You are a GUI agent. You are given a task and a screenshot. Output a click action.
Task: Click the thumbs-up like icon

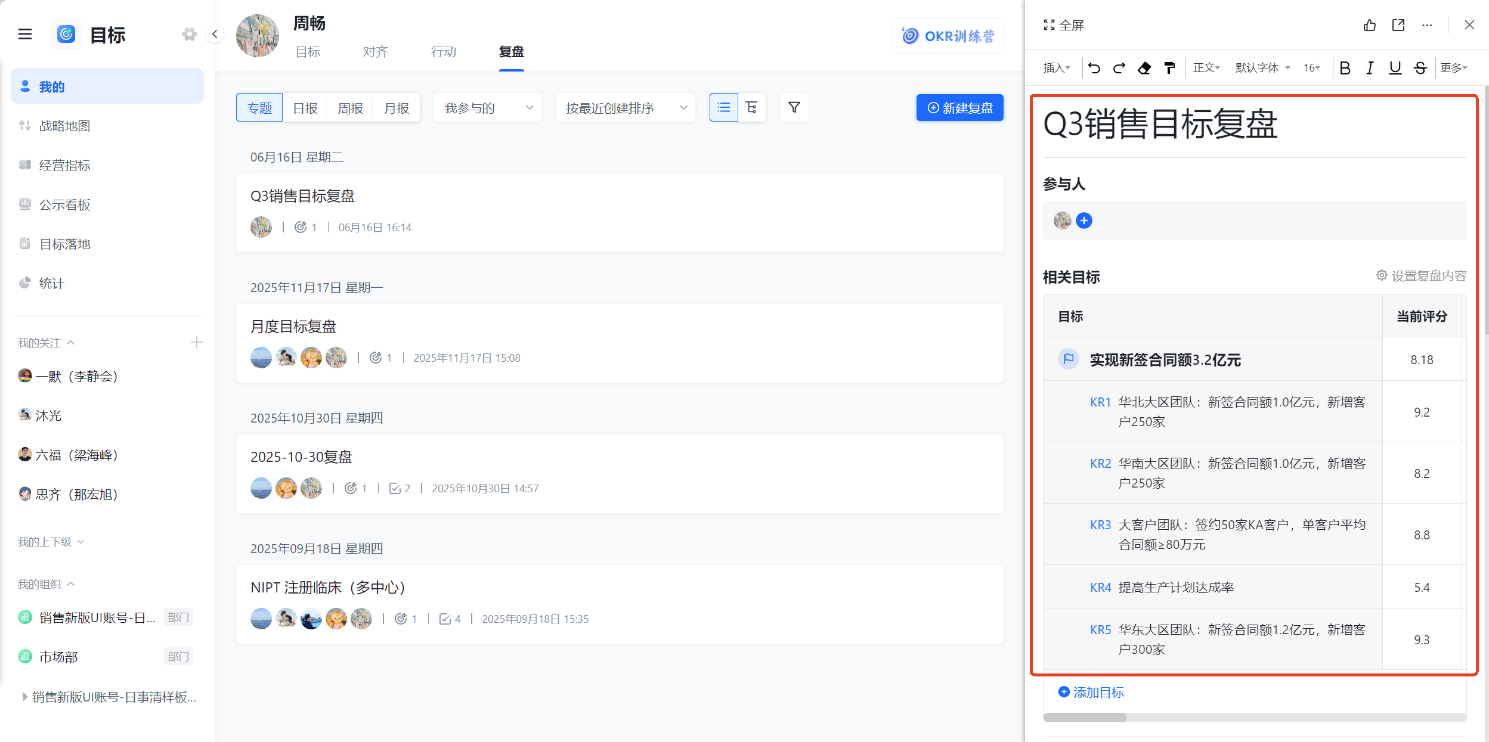click(x=1370, y=25)
